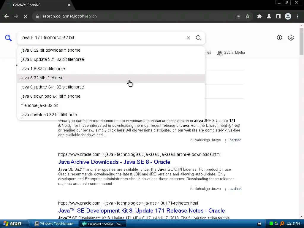304x228 pixels.
Task: Click duckduckgo engine label under Java Archive result
Action: (x=200, y=189)
